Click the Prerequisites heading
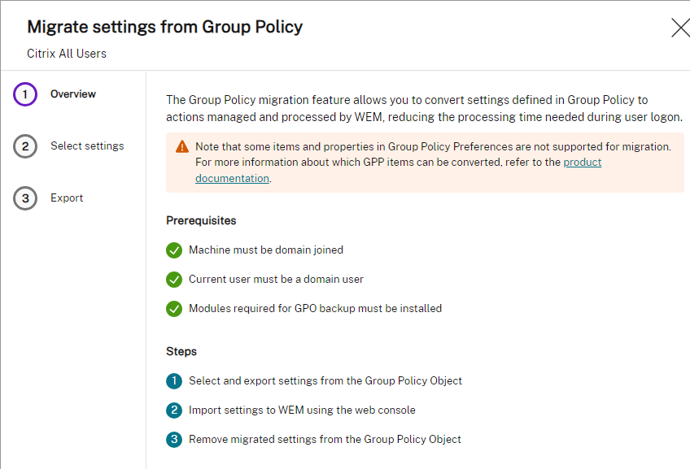Viewport: 690px width, 469px height. (201, 220)
